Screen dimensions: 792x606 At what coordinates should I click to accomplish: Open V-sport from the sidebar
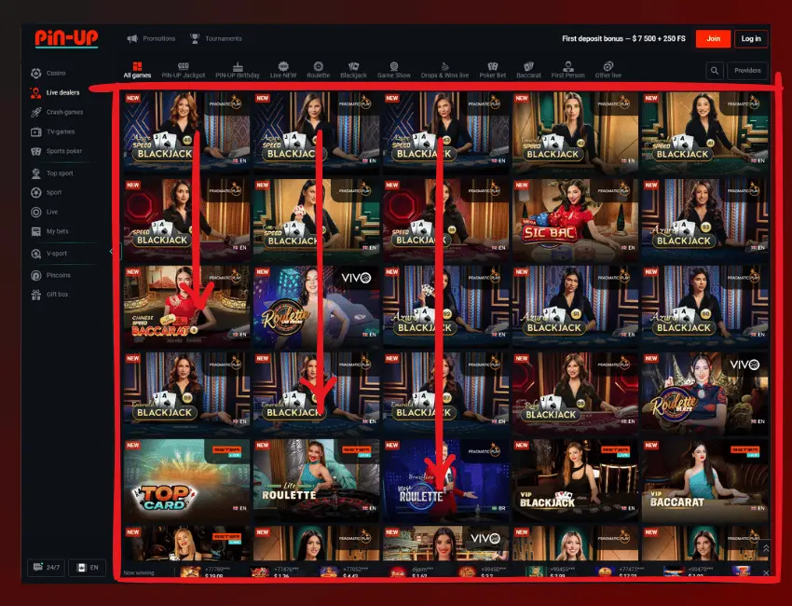pyautogui.click(x=49, y=254)
